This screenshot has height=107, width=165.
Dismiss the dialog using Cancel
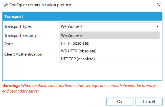pos(149,101)
